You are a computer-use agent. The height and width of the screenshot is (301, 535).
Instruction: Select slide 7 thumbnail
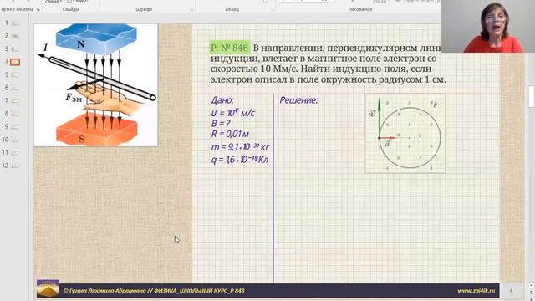[15, 101]
